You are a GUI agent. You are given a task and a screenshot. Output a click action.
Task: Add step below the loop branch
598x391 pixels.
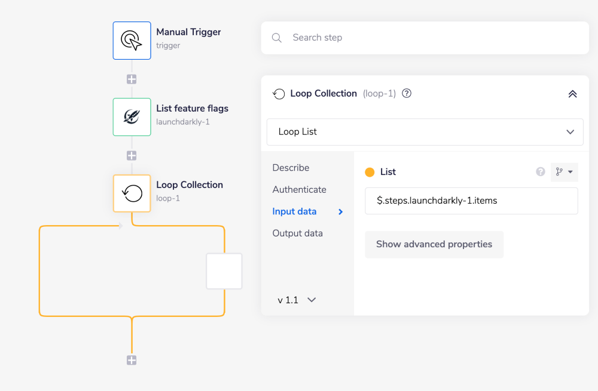(x=132, y=360)
